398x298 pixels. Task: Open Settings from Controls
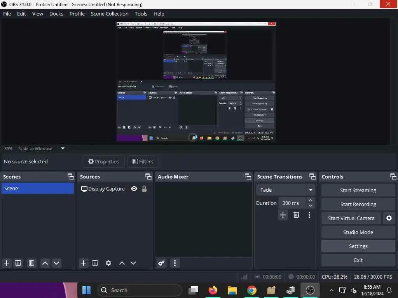(358, 246)
